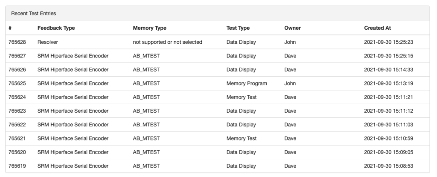Click owner John in row 765625
437x177 pixels.
(x=290, y=83)
